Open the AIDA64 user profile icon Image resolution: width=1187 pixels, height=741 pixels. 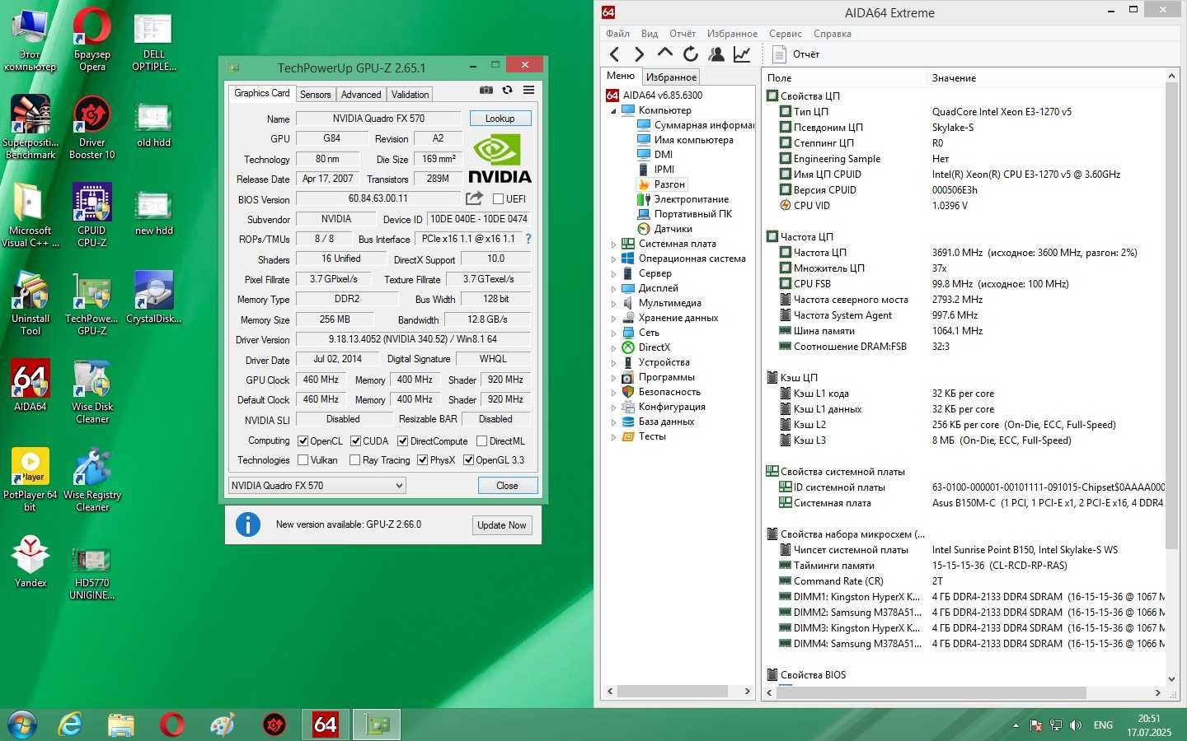[x=716, y=54]
